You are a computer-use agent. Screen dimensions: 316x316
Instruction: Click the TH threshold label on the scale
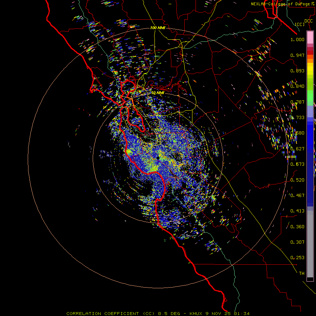[302, 274]
